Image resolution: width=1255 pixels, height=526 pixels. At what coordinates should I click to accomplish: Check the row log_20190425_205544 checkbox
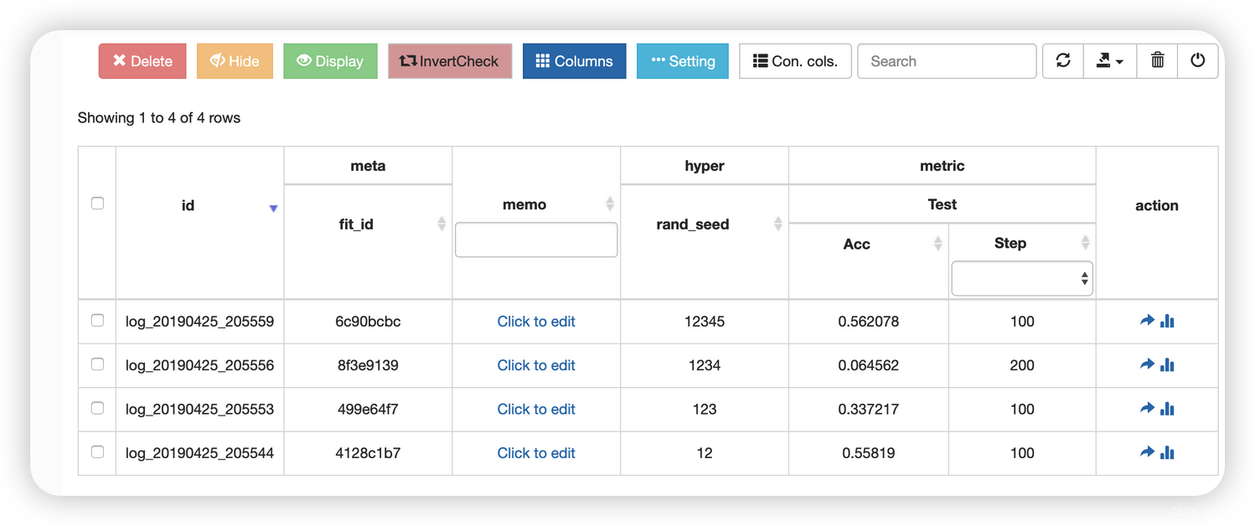coord(97,451)
